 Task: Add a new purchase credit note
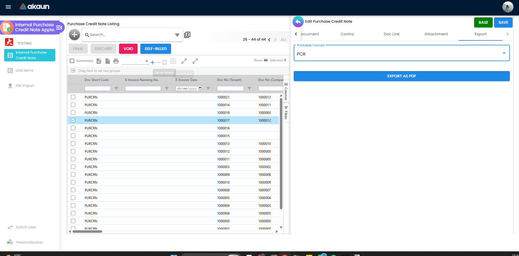click(74, 35)
